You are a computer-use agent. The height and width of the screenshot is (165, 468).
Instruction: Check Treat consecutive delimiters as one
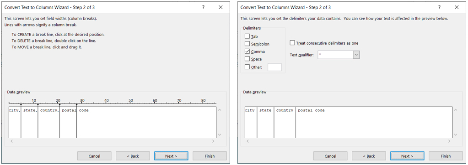tap(292, 43)
